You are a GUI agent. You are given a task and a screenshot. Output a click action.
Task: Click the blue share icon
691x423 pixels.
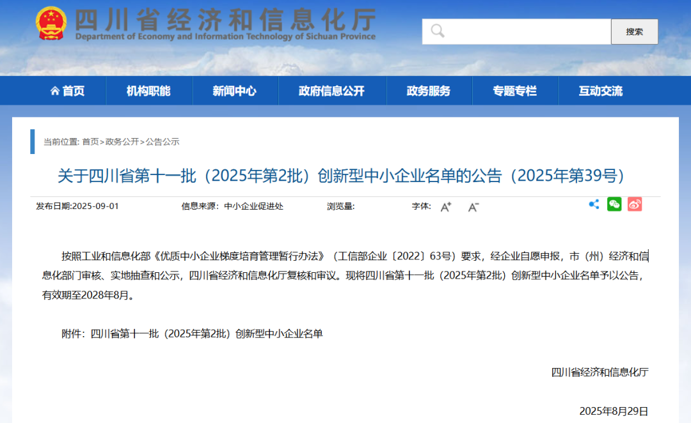(x=594, y=204)
